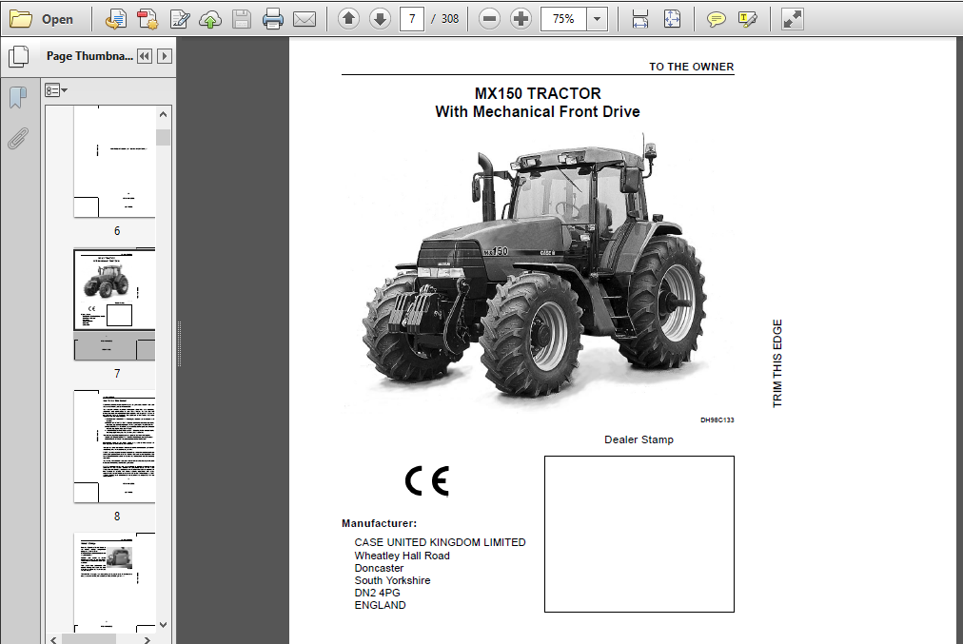963x644 pixels.
Task: Click the 'Manufacturer:' label
Action: [379, 524]
